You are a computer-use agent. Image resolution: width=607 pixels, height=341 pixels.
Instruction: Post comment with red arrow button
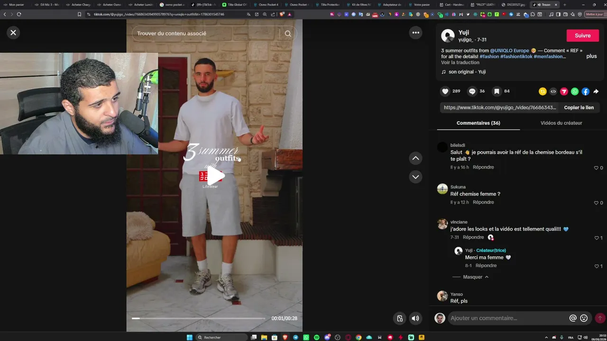[x=600, y=318]
